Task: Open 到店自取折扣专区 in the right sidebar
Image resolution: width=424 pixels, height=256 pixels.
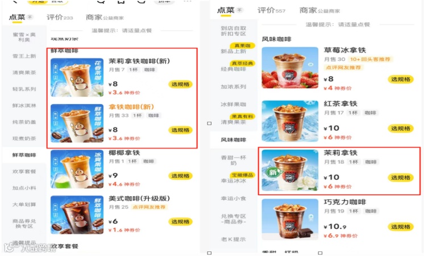Action: tap(234, 31)
